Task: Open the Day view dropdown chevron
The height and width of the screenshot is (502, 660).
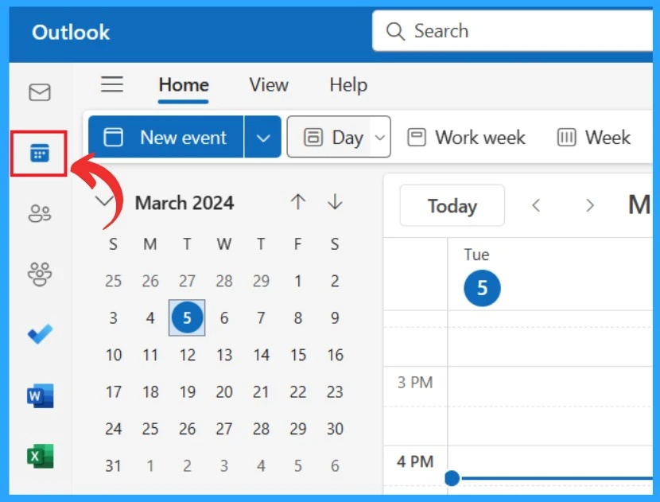Action: click(380, 138)
